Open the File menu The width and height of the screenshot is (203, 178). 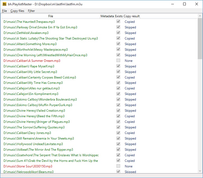point(4,11)
